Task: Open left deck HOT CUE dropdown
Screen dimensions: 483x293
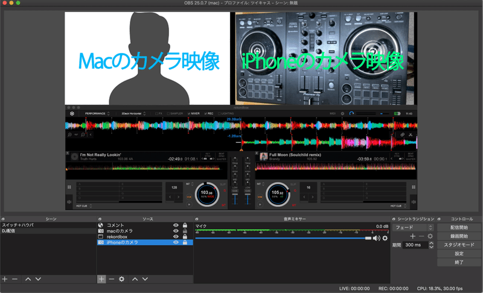Action: tap(84, 206)
